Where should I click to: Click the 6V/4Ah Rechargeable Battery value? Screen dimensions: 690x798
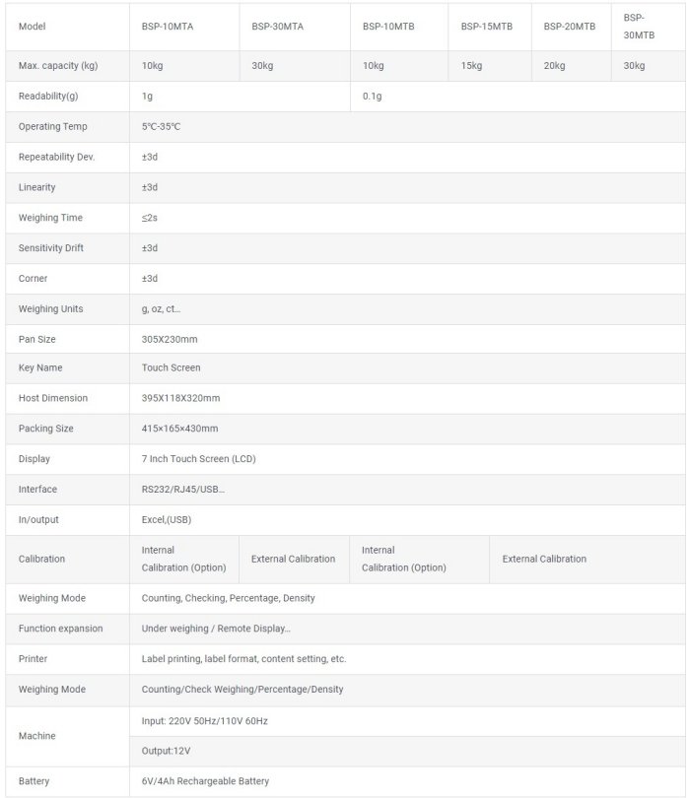tap(205, 781)
